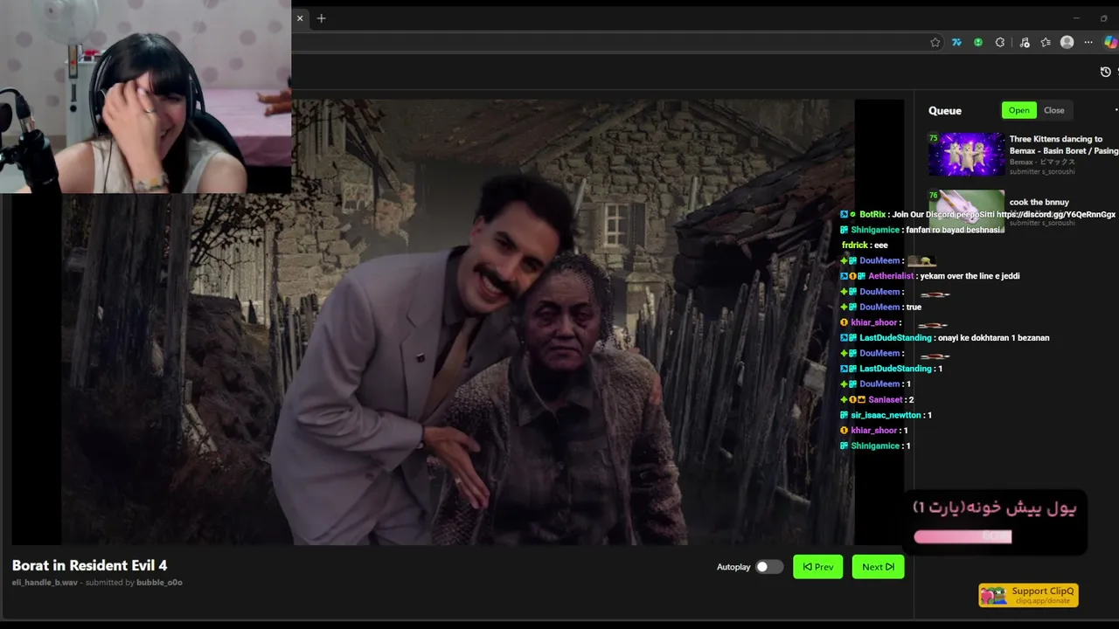Select the 'Three Kittens dancing to' queue title
Viewport: 1119px width, 629px height.
1056,139
